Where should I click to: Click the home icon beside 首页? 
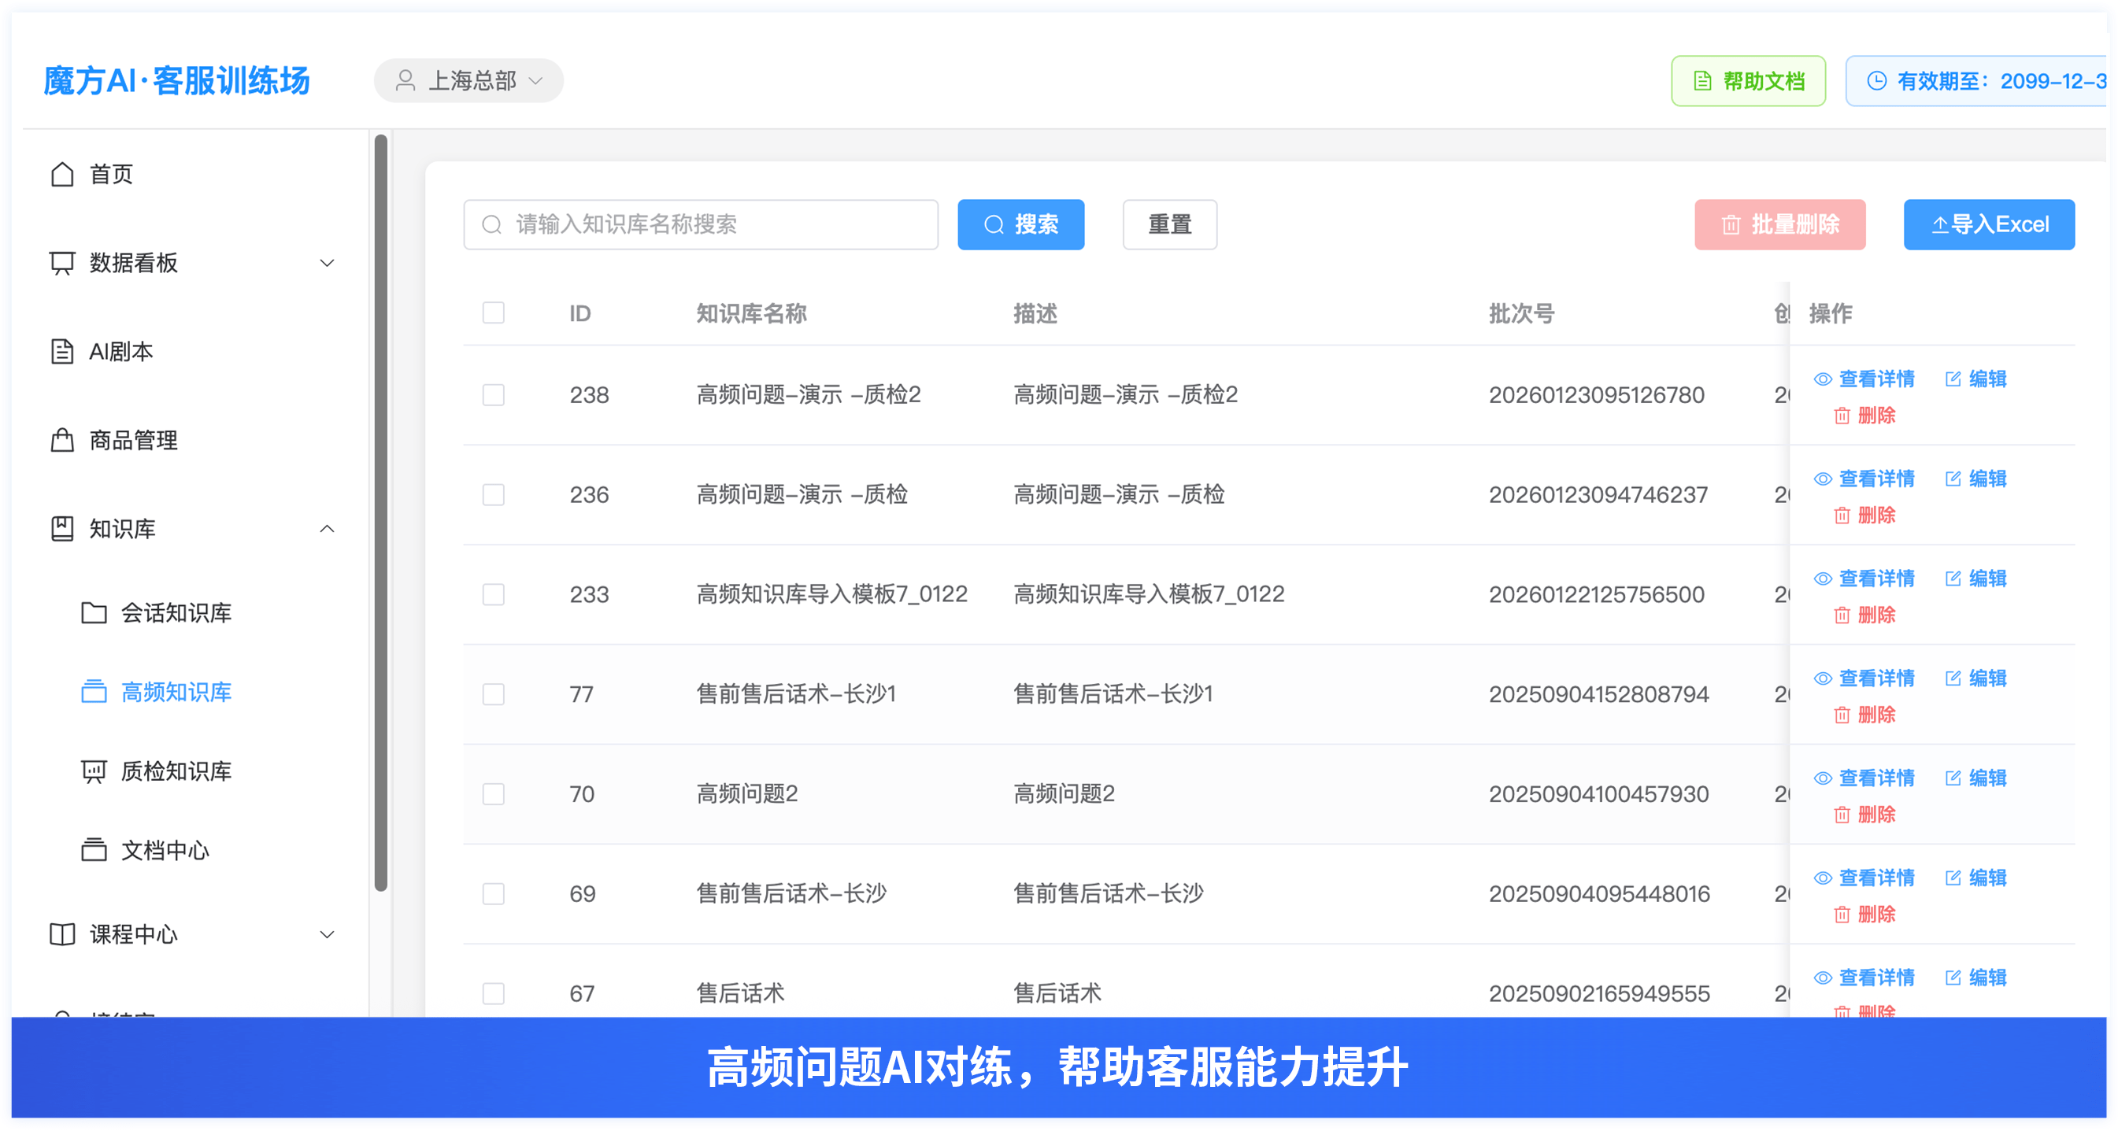pyautogui.click(x=62, y=174)
